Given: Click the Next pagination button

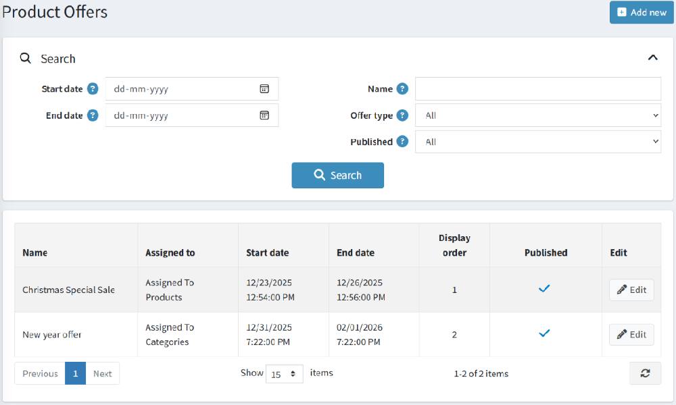Looking at the screenshot, I should (x=103, y=373).
